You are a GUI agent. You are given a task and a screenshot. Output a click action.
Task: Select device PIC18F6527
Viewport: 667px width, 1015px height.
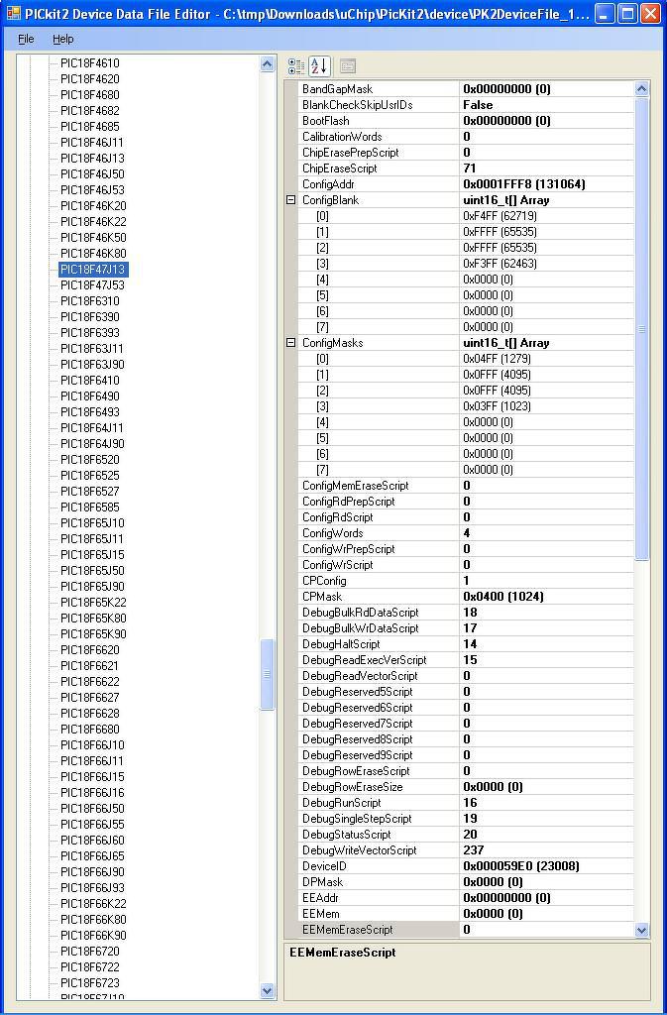90,492
